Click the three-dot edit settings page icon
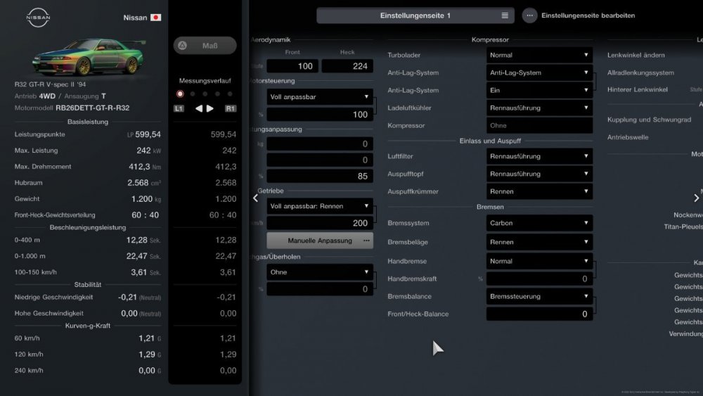The image size is (703, 396). pyautogui.click(x=529, y=15)
